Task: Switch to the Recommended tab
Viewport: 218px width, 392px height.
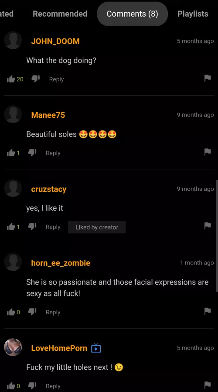Action: pos(60,14)
